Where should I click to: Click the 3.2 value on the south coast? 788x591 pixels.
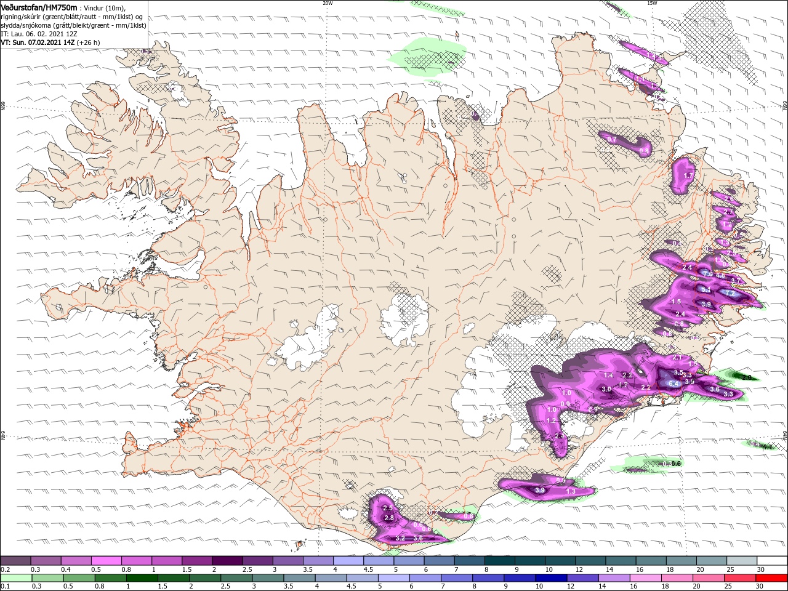(x=400, y=538)
